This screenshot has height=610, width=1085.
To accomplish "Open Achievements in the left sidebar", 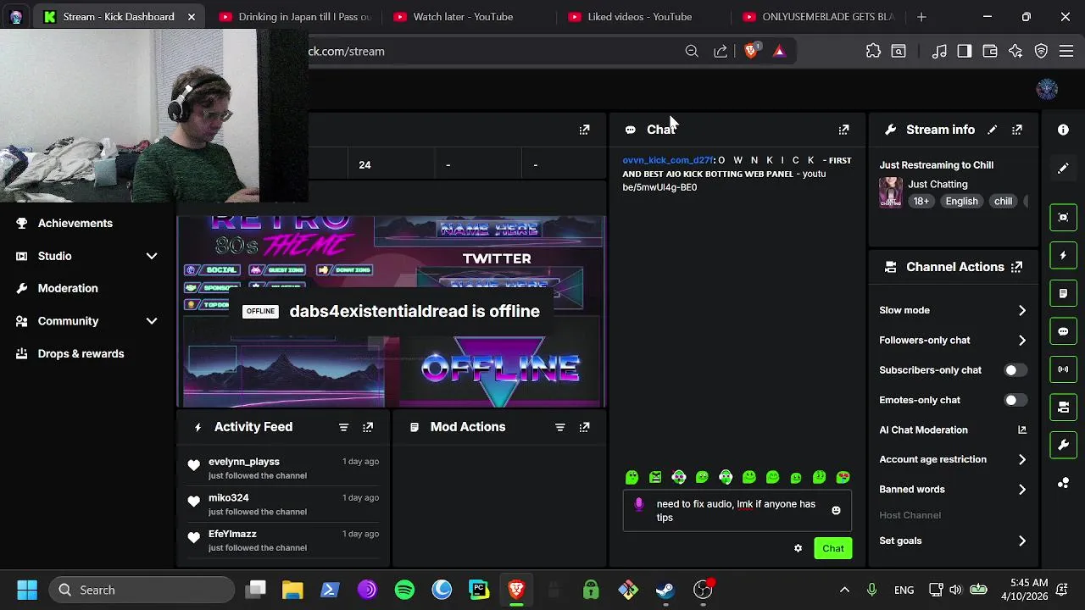I will [x=75, y=223].
